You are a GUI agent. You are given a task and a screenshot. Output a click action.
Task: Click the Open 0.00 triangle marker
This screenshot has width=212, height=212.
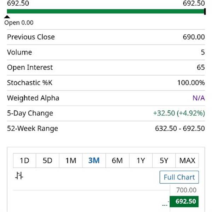[x=7, y=17]
